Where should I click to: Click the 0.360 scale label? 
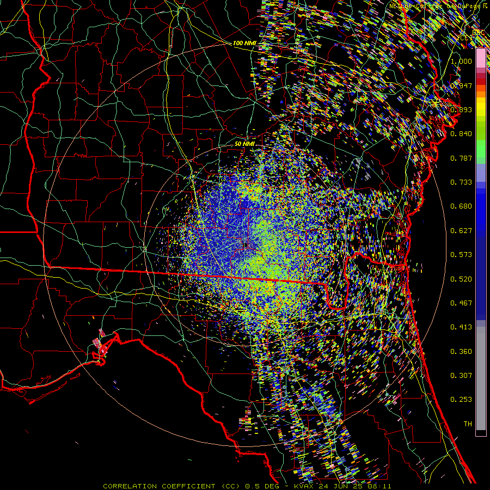[461, 352]
